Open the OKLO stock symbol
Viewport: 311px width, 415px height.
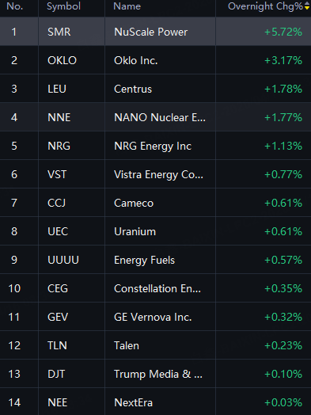(x=62, y=60)
